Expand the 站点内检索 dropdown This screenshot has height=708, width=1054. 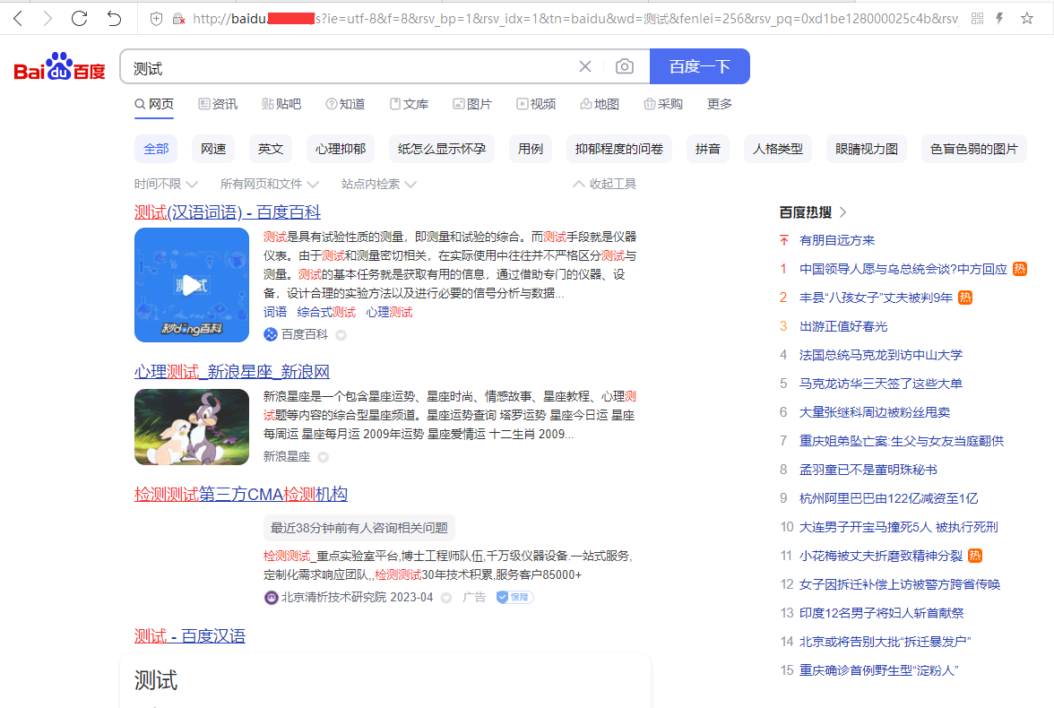[x=378, y=184]
